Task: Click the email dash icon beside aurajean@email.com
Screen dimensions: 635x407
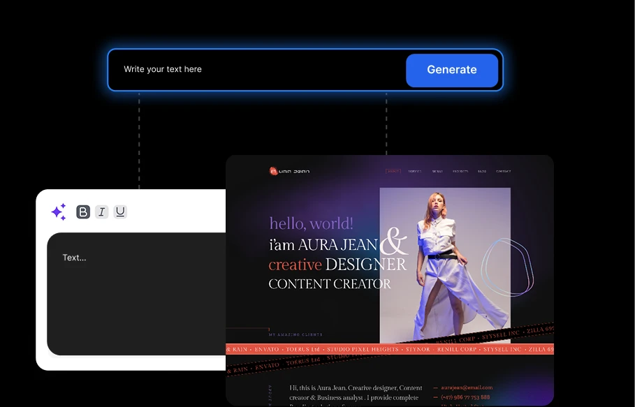Action: [x=435, y=388]
